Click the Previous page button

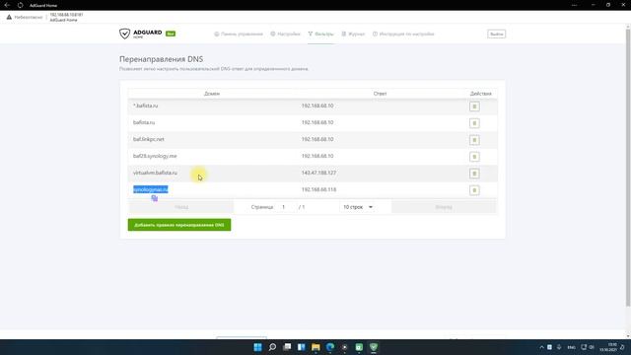click(181, 207)
